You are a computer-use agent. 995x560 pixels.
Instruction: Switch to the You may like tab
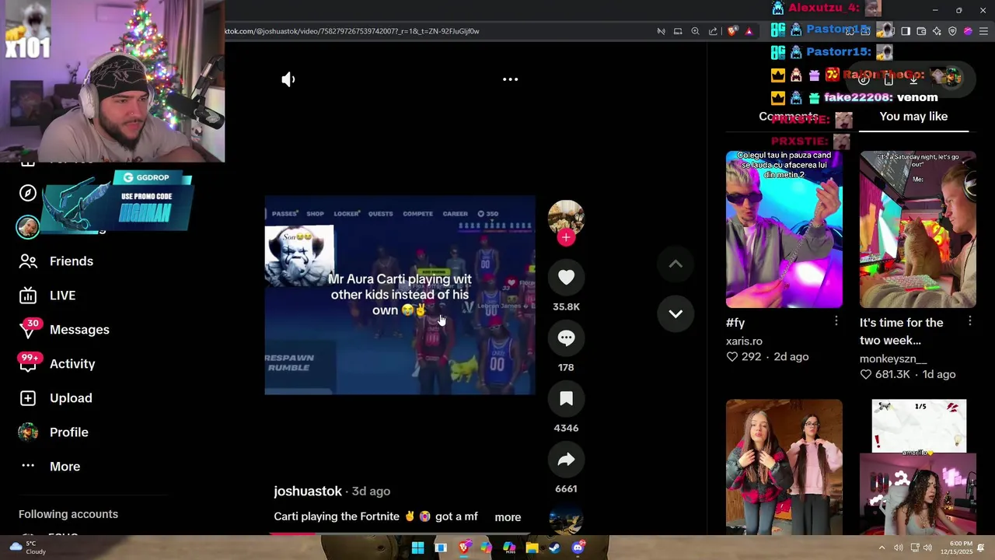point(913,117)
